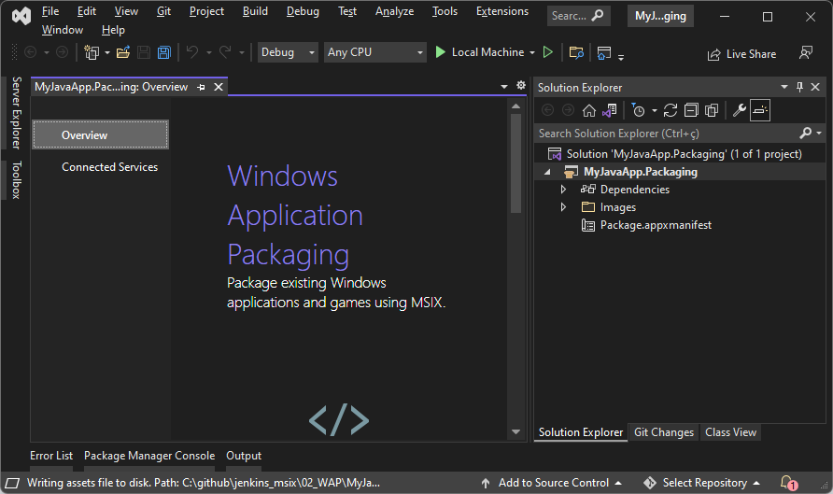Open the notifications bell in status bar
833x494 pixels.
pos(788,482)
